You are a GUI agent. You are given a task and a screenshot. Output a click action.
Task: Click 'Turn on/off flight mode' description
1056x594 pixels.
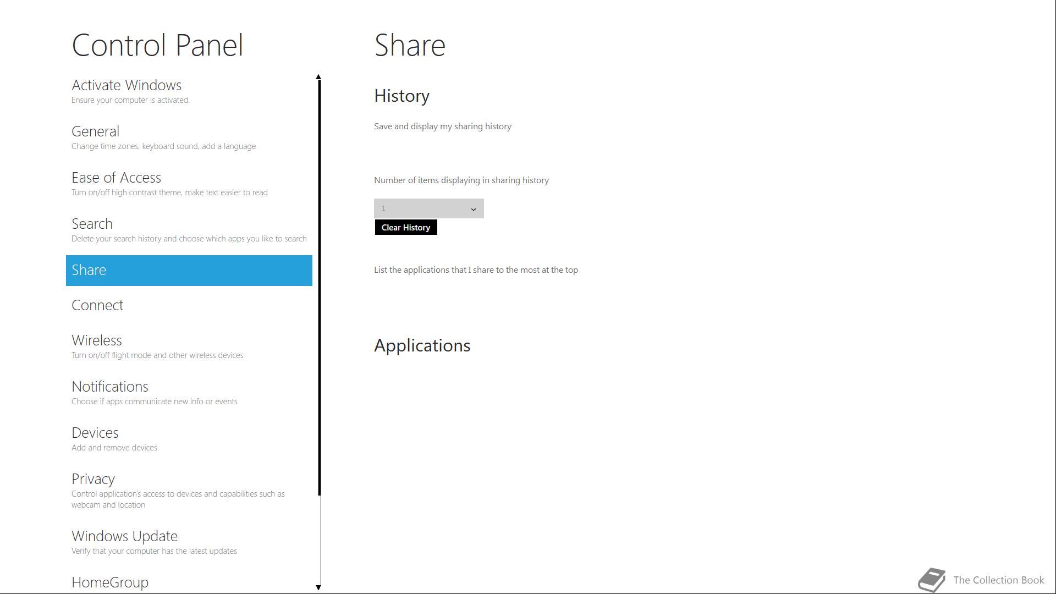point(157,355)
